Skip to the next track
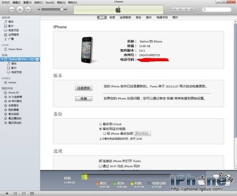 28,9
